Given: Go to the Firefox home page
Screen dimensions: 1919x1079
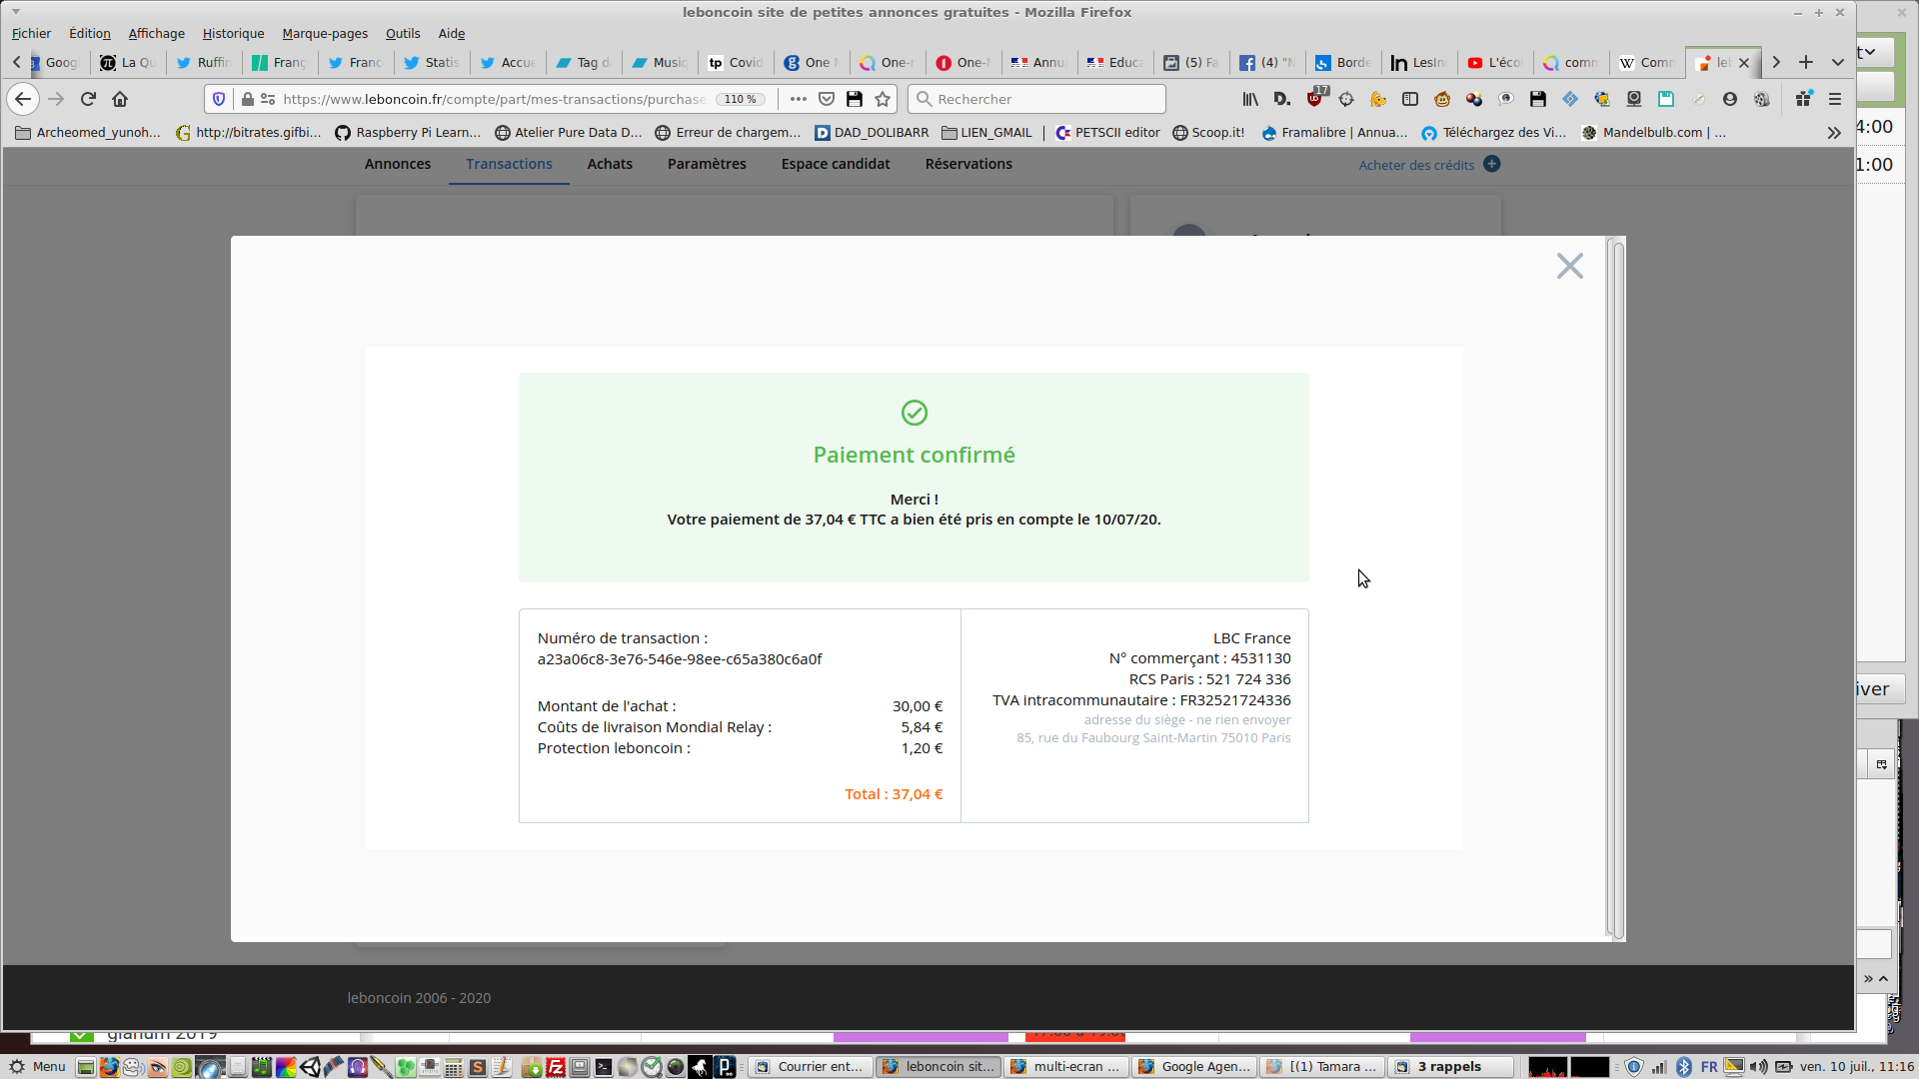Looking at the screenshot, I should pyautogui.click(x=120, y=99).
